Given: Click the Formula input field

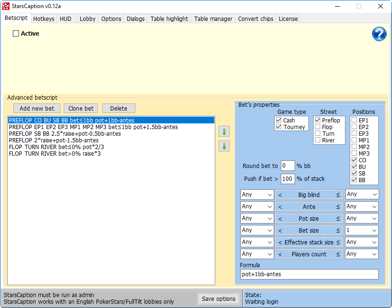Looking at the screenshot, I should point(309,274).
